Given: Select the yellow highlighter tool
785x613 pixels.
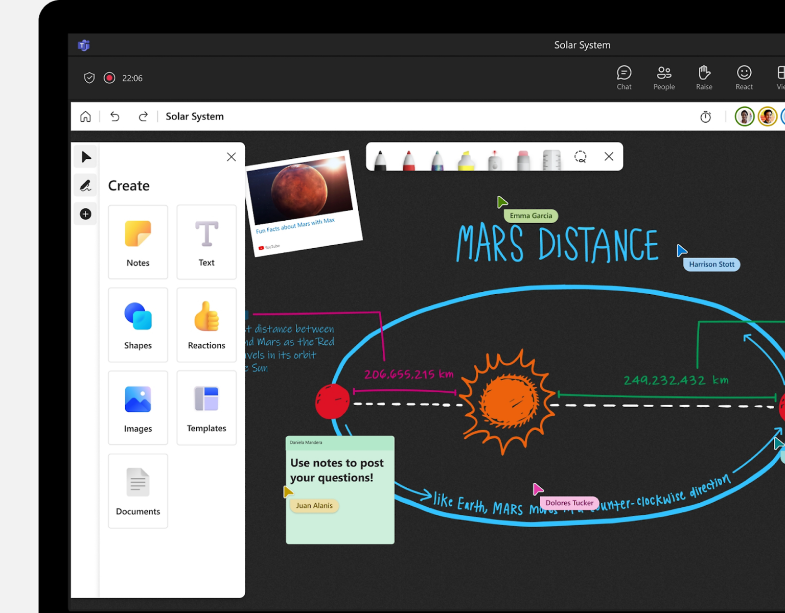Looking at the screenshot, I should point(465,158).
